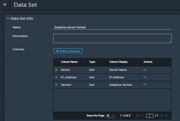Go to the next page icon
The image size is (180, 121).
[x=162, y=115]
